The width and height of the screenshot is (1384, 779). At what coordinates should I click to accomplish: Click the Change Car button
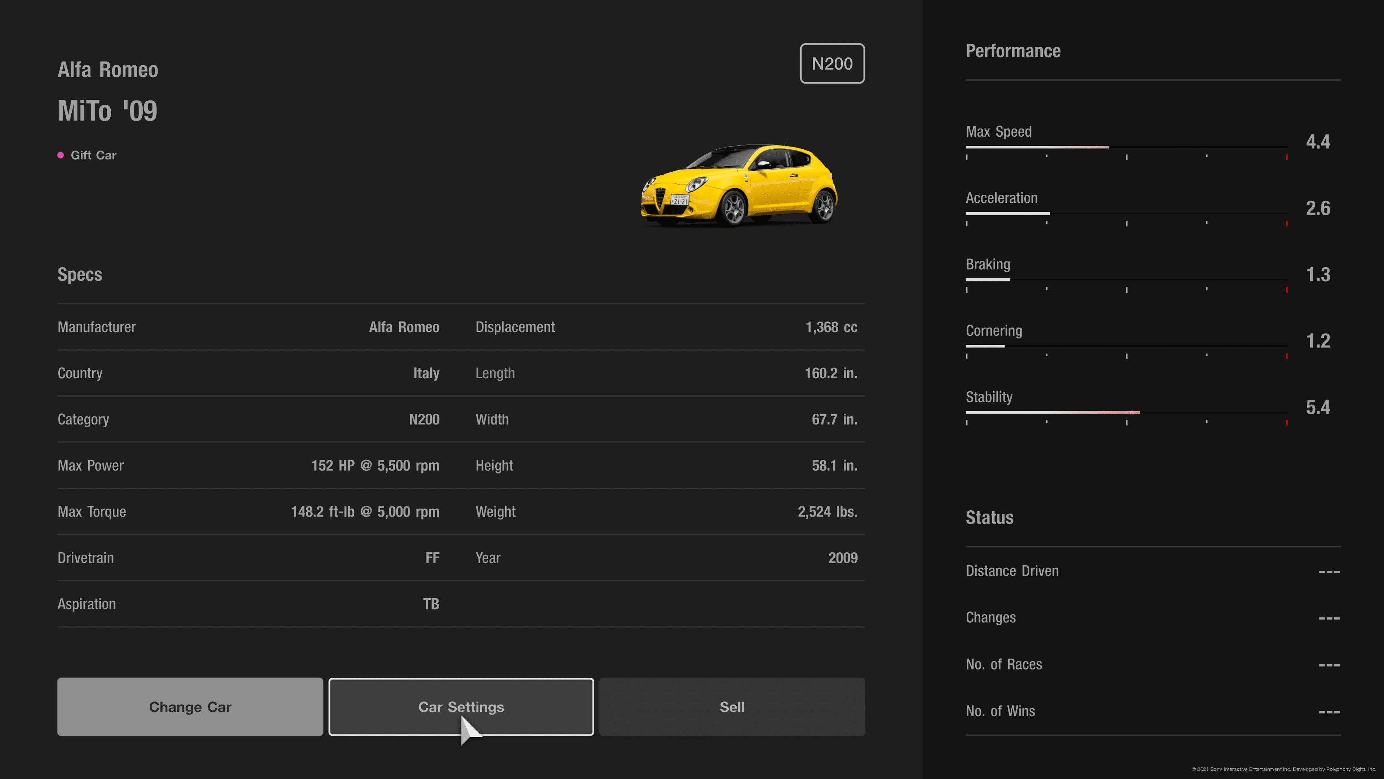point(190,707)
